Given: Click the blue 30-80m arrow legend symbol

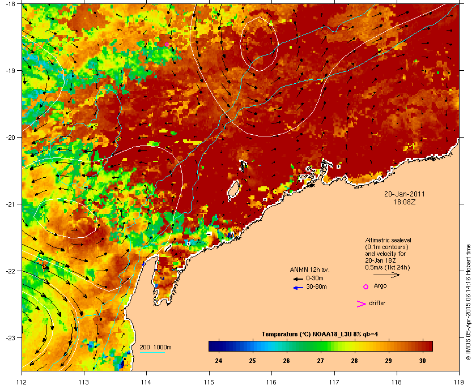Looking at the screenshot, I should (298, 288).
